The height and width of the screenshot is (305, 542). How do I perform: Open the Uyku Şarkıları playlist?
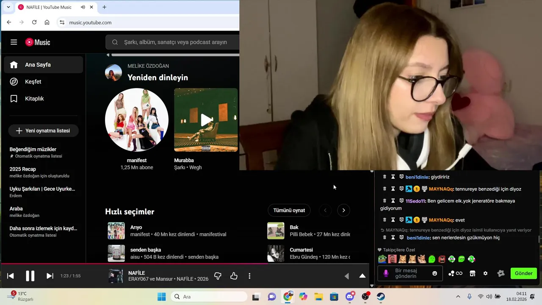pos(43,192)
